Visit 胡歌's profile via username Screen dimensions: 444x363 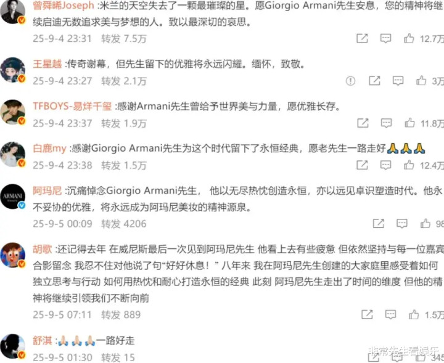pyautogui.click(x=43, y=249)
